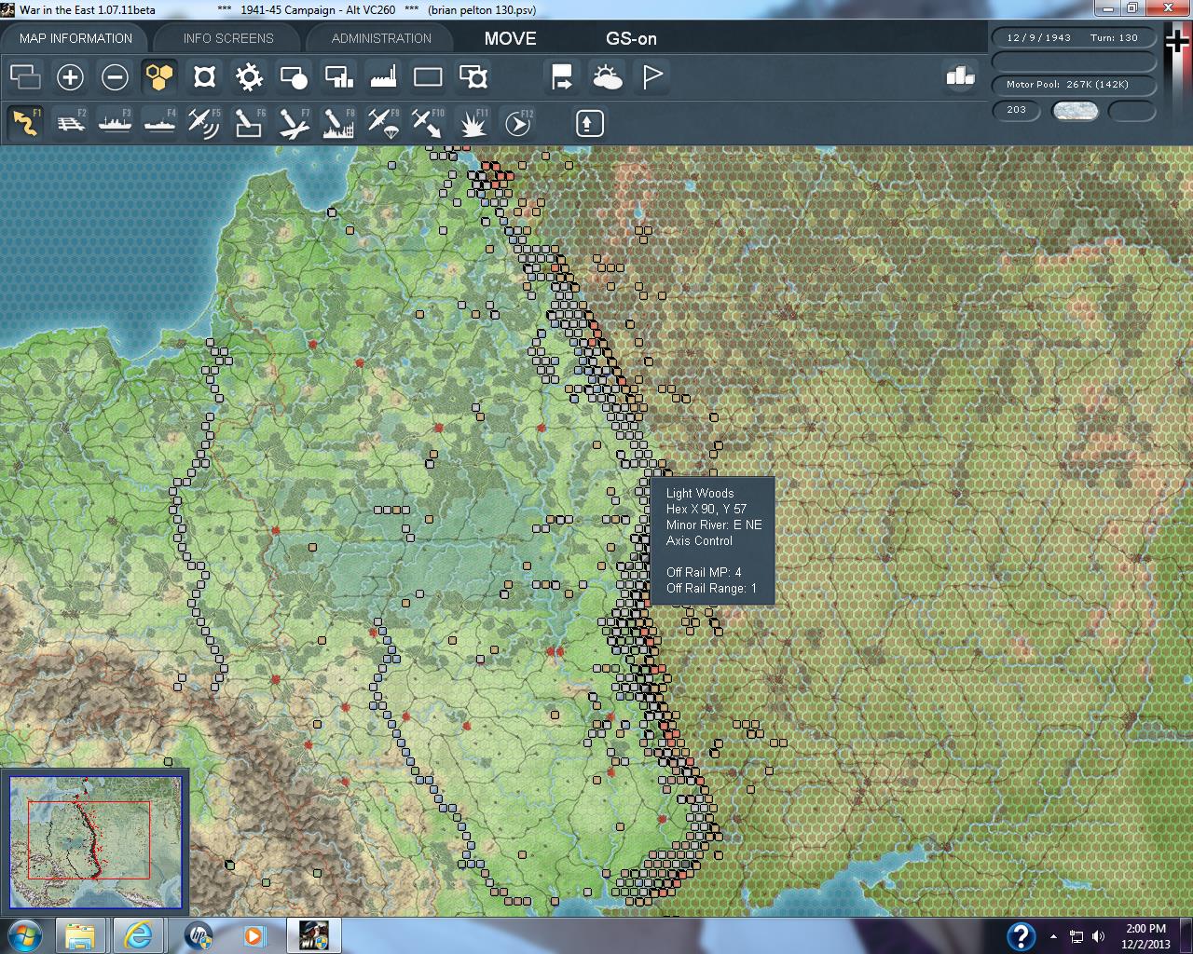The height and width of the screenshot is (954, 1193).
Task: Click the MOVE mode label
Action: (510, 38)
